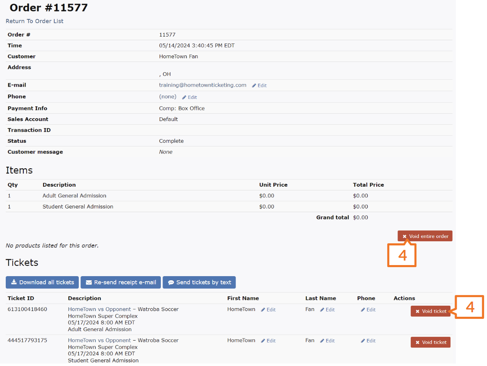The image size is (487, 366).
Task: Edit last name for ticket 444517793175
Action: [x=327, y=341]
